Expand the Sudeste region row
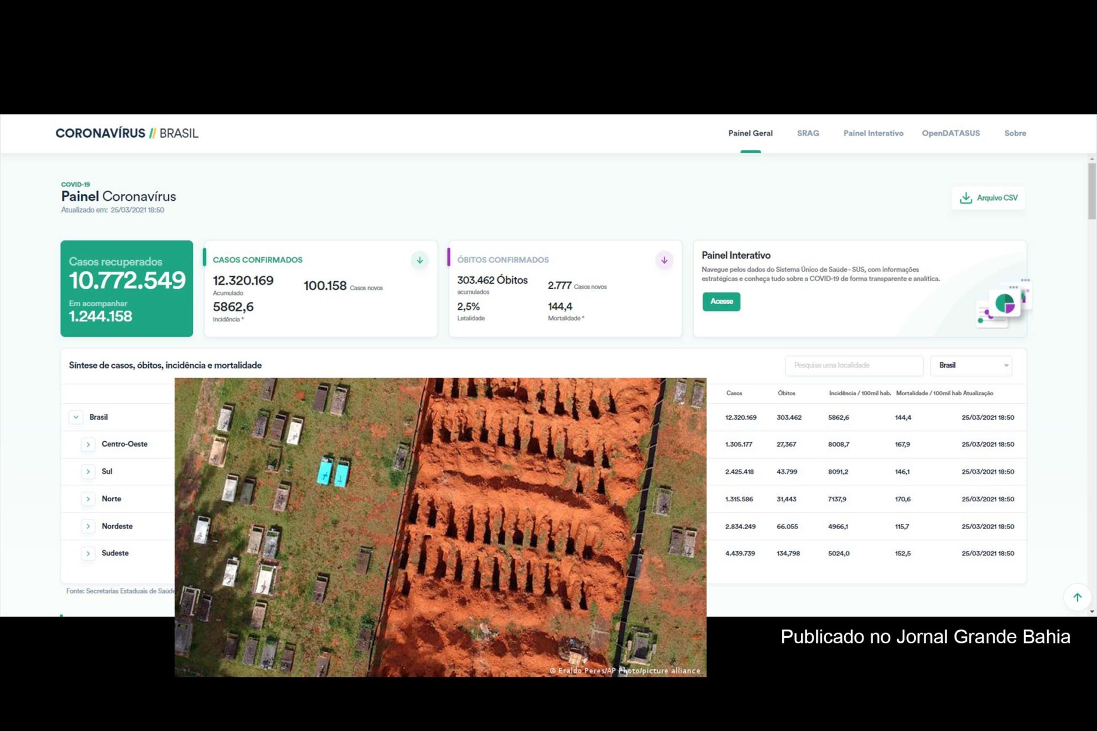Screen dimensions: 1097x731 (88, 553)
